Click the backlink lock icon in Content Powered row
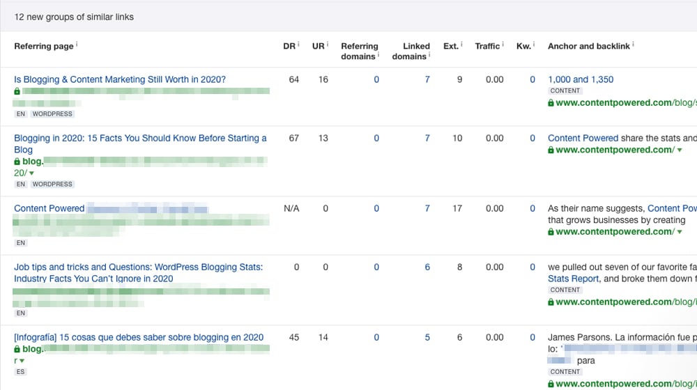 coord(551,232)
